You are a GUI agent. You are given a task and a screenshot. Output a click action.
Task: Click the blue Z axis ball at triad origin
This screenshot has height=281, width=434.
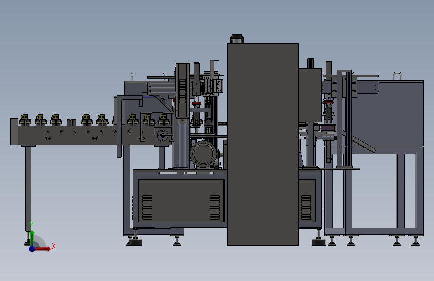tap(32, 249)
